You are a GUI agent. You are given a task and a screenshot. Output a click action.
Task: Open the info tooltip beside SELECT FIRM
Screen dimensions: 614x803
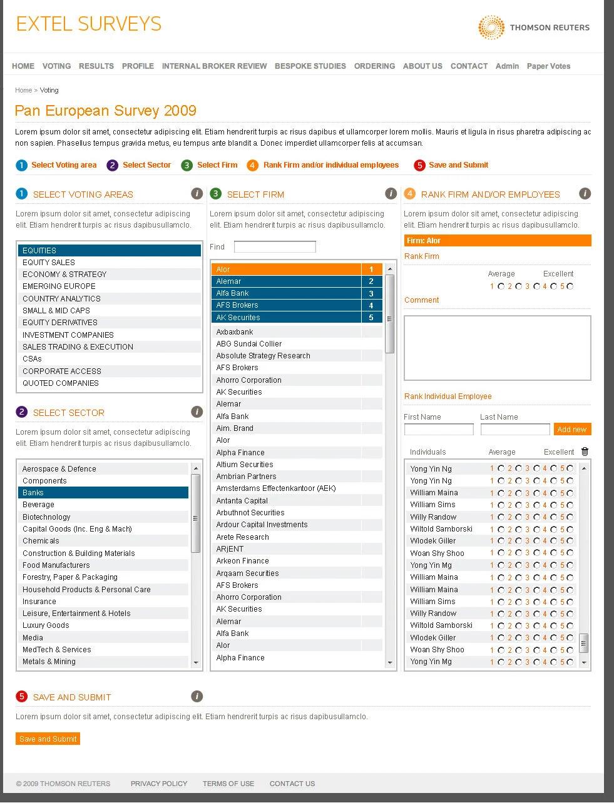point(391,194)
